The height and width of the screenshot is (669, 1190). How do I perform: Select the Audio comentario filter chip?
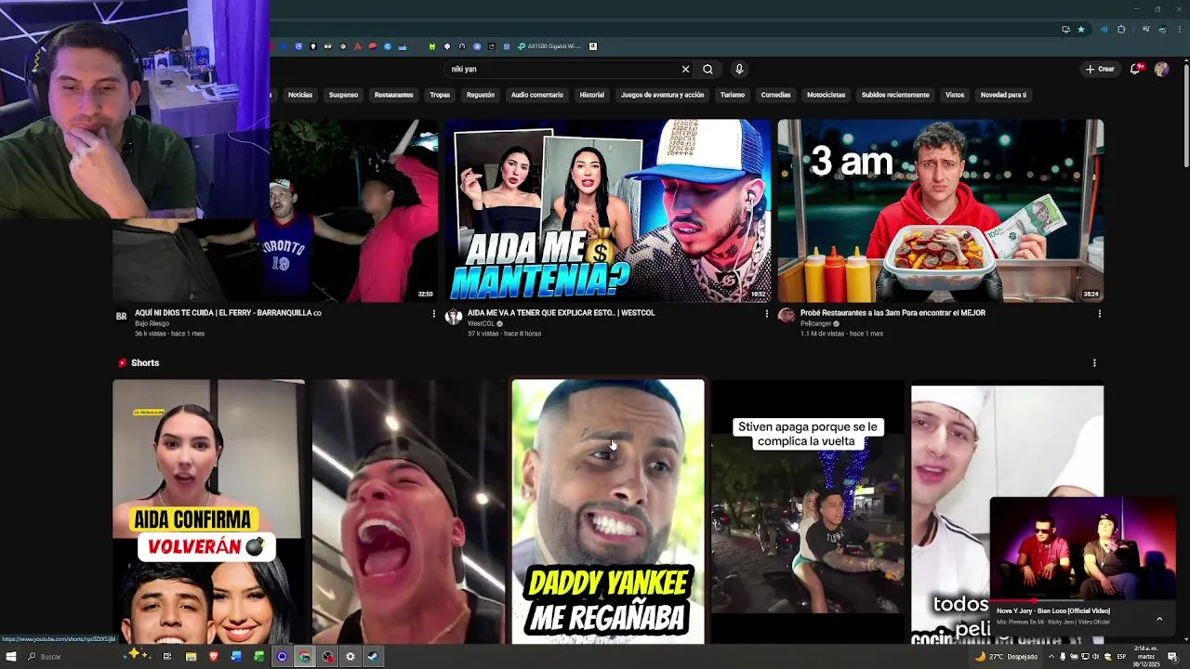point(537,95)
